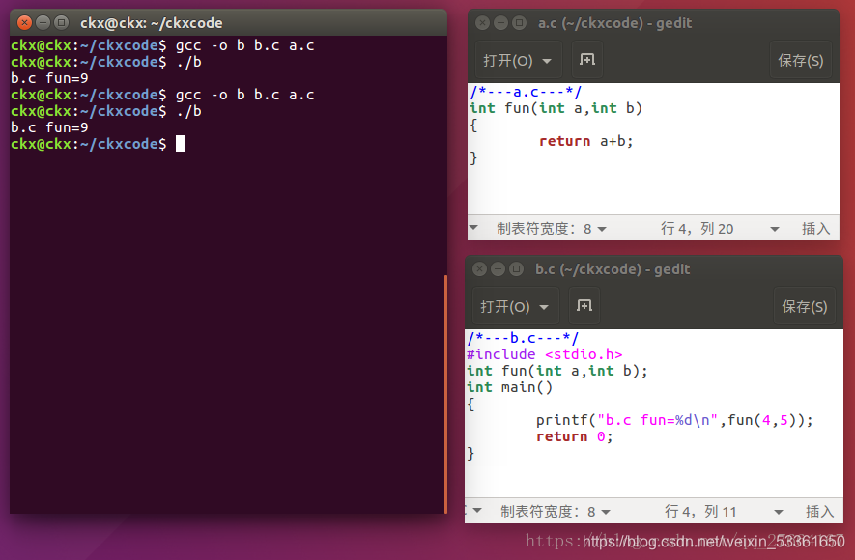This screenshot has width=855, height=560.
Task: Click the 'return a+b;' line in a.c
Action: coord(586,141)
